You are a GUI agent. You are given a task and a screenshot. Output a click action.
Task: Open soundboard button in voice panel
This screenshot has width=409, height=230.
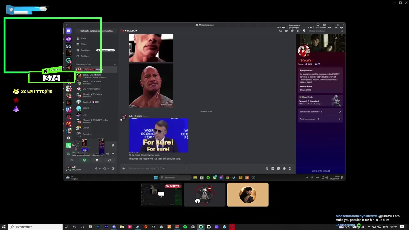pyautogui.click(x=109, y=160)
